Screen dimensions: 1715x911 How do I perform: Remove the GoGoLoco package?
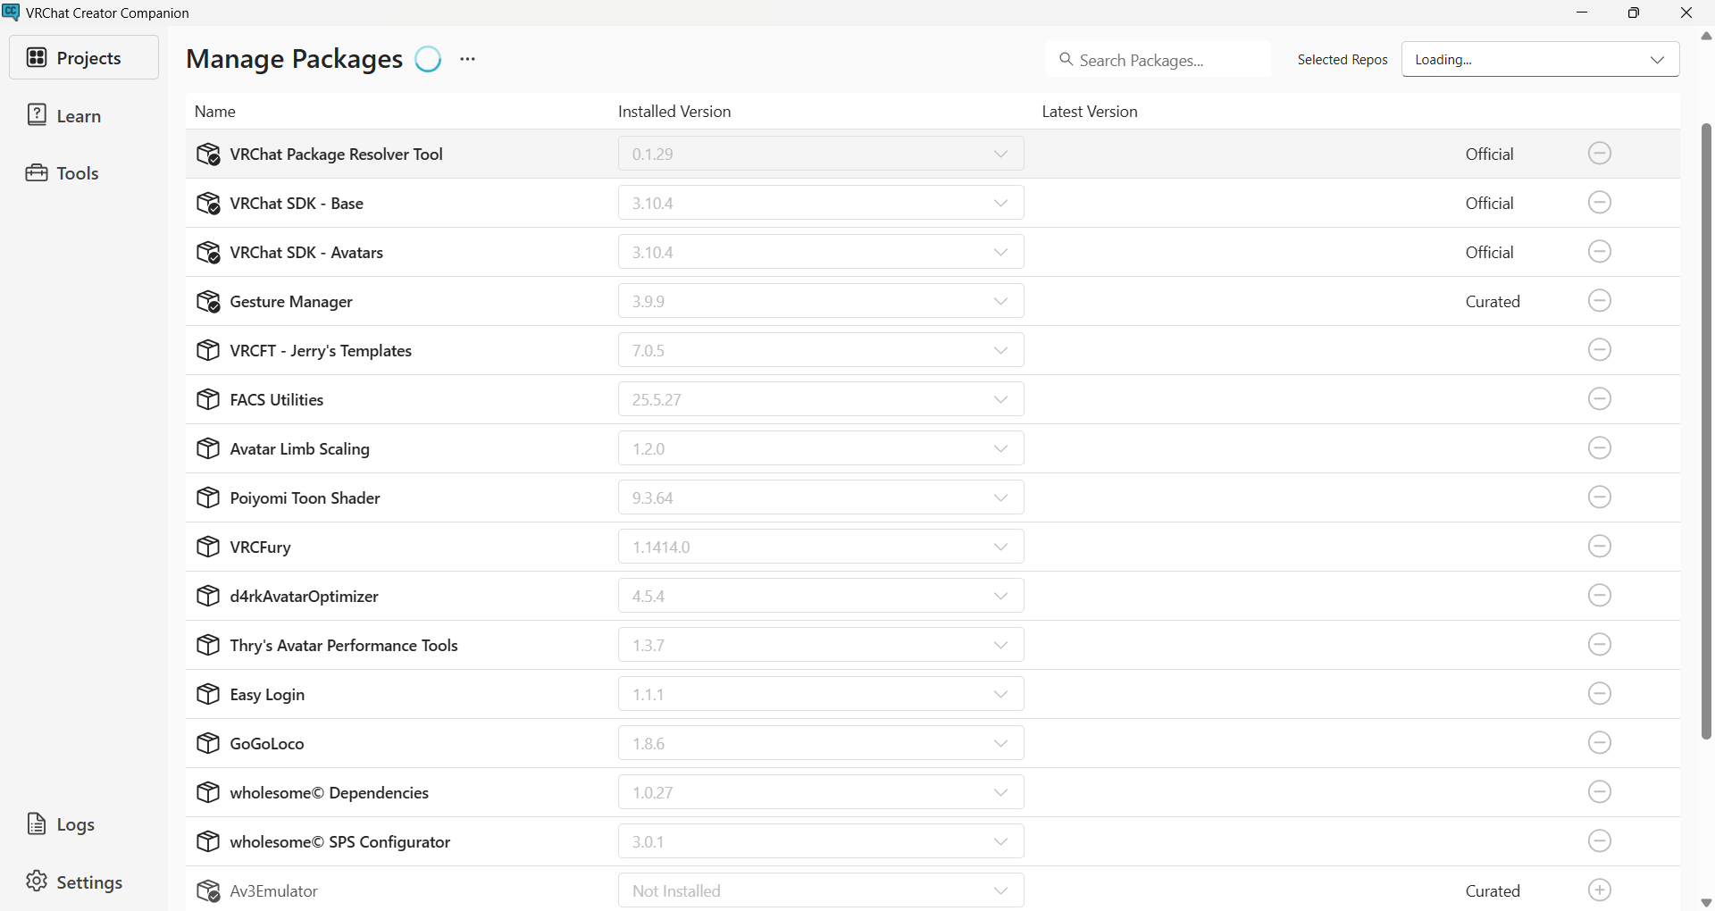1600,743
